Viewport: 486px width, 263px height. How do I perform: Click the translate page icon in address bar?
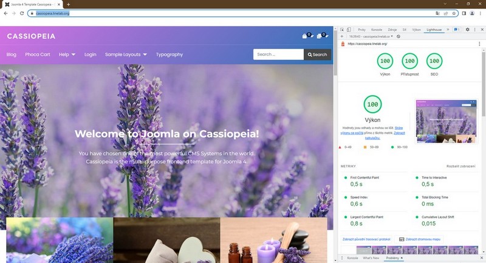coord(437,13)
